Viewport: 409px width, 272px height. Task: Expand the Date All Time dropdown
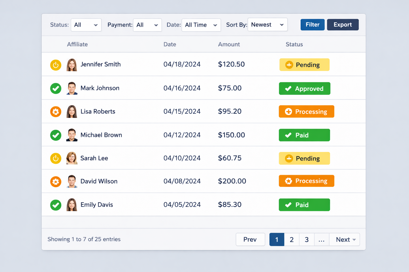[201, 25]
